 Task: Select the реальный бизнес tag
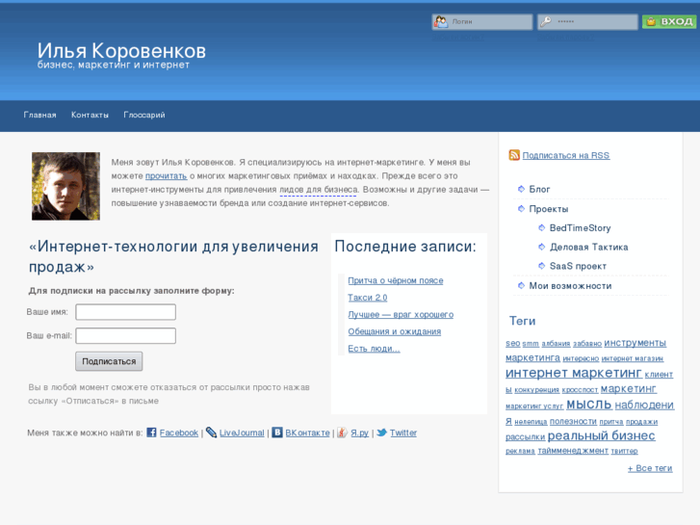pyautogui.click(x=601, y=435)
